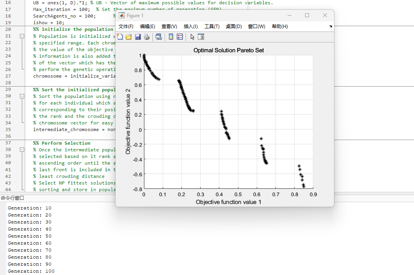Insert a legend from the toolbar
Screen dimensions: 414x275
179,37
